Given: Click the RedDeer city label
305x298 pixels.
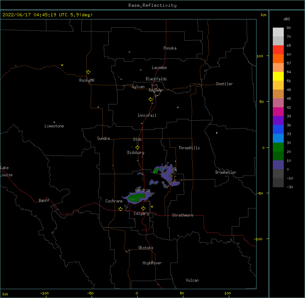Looking at the screenshot, I should click(x=156, y=90).
